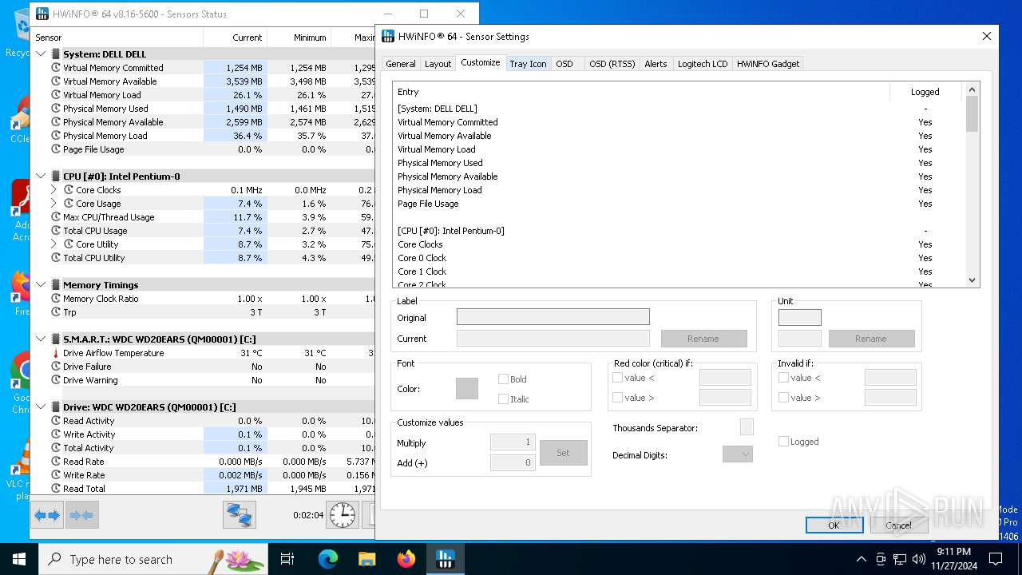Switch to the Alerts tab
Image resolution: width=1022 pixels, height=575 pixels.
pos(656,64)
